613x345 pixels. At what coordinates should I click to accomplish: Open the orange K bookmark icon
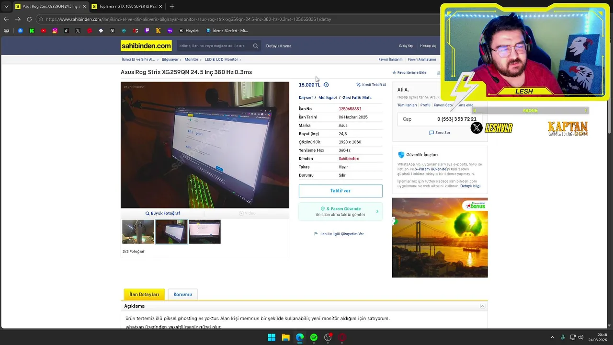tap(159, 31)
